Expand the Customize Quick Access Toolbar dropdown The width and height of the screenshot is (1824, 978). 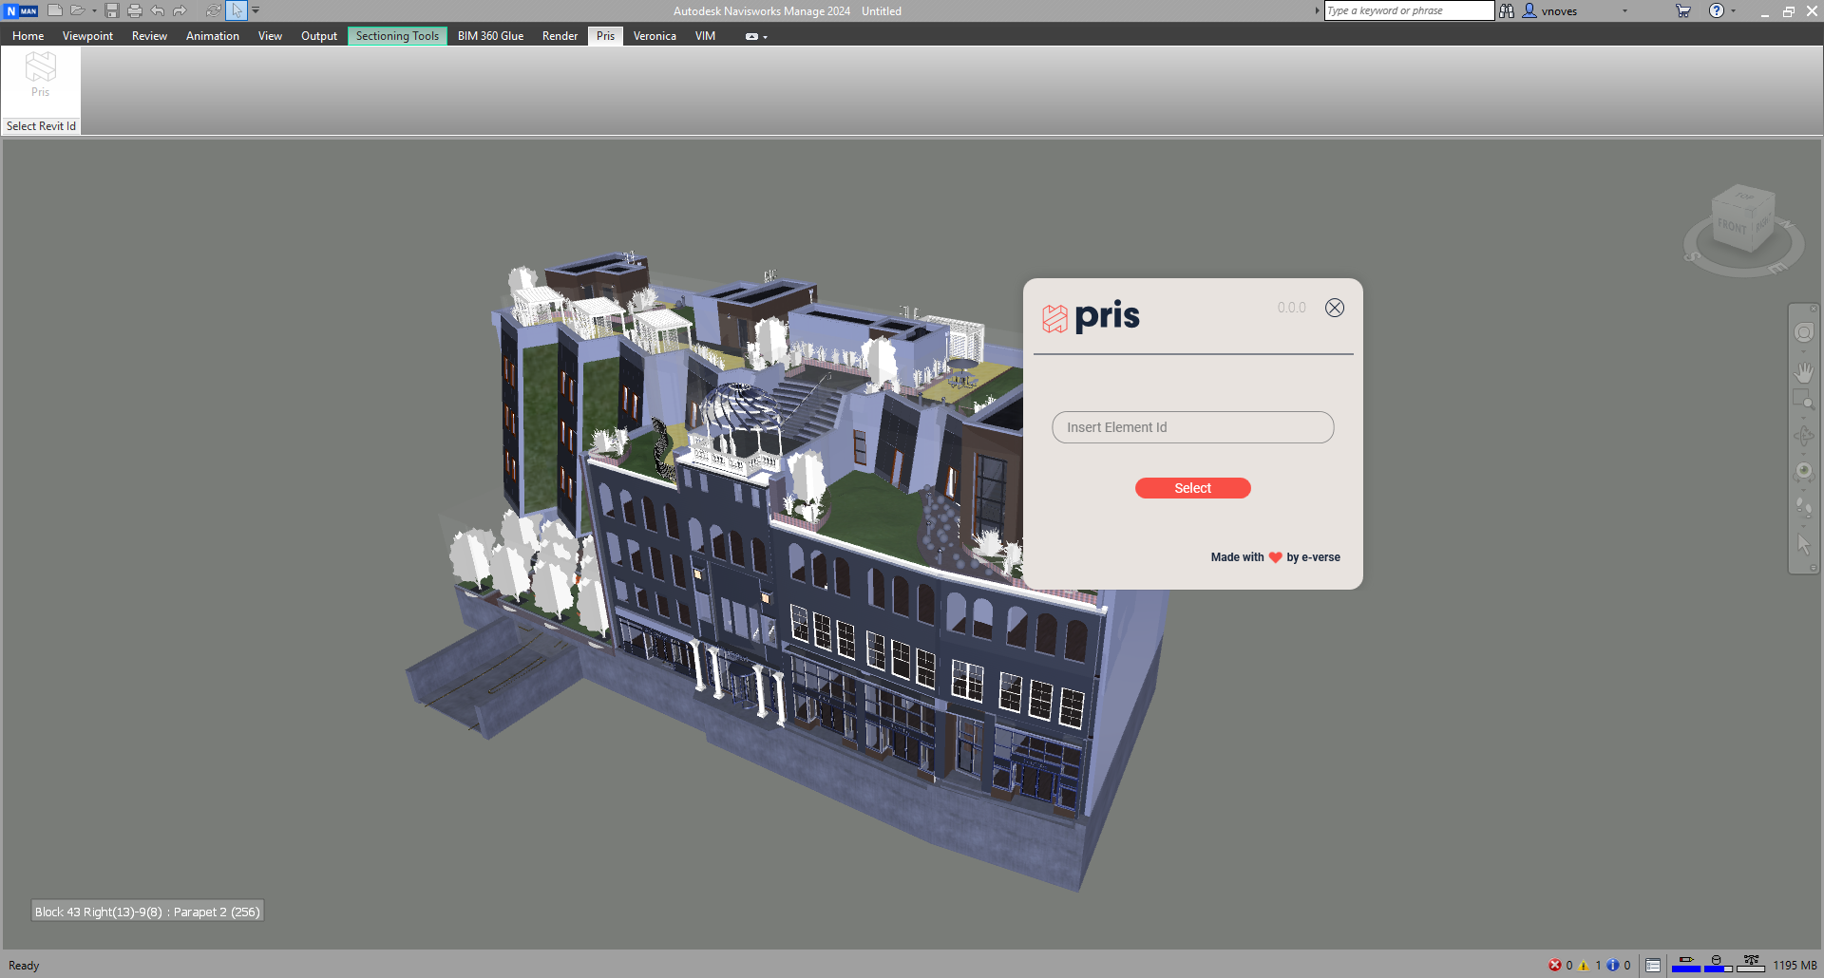pos(256,10)
